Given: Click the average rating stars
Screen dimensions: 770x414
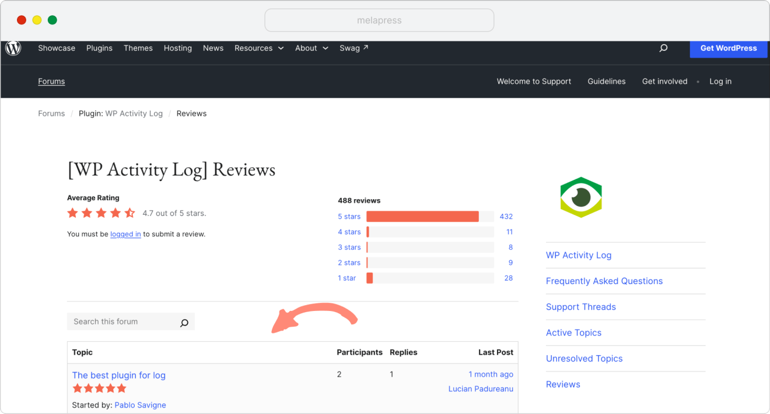Looking at the screenshot, I should pyautogui.click(x=101, y=213).
